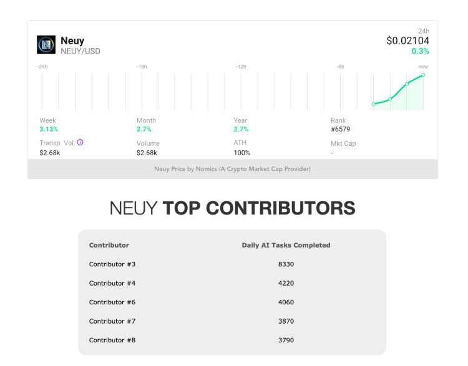Click the -12h marker on the chart axis

pyautogui.click(x=241, y=66)
